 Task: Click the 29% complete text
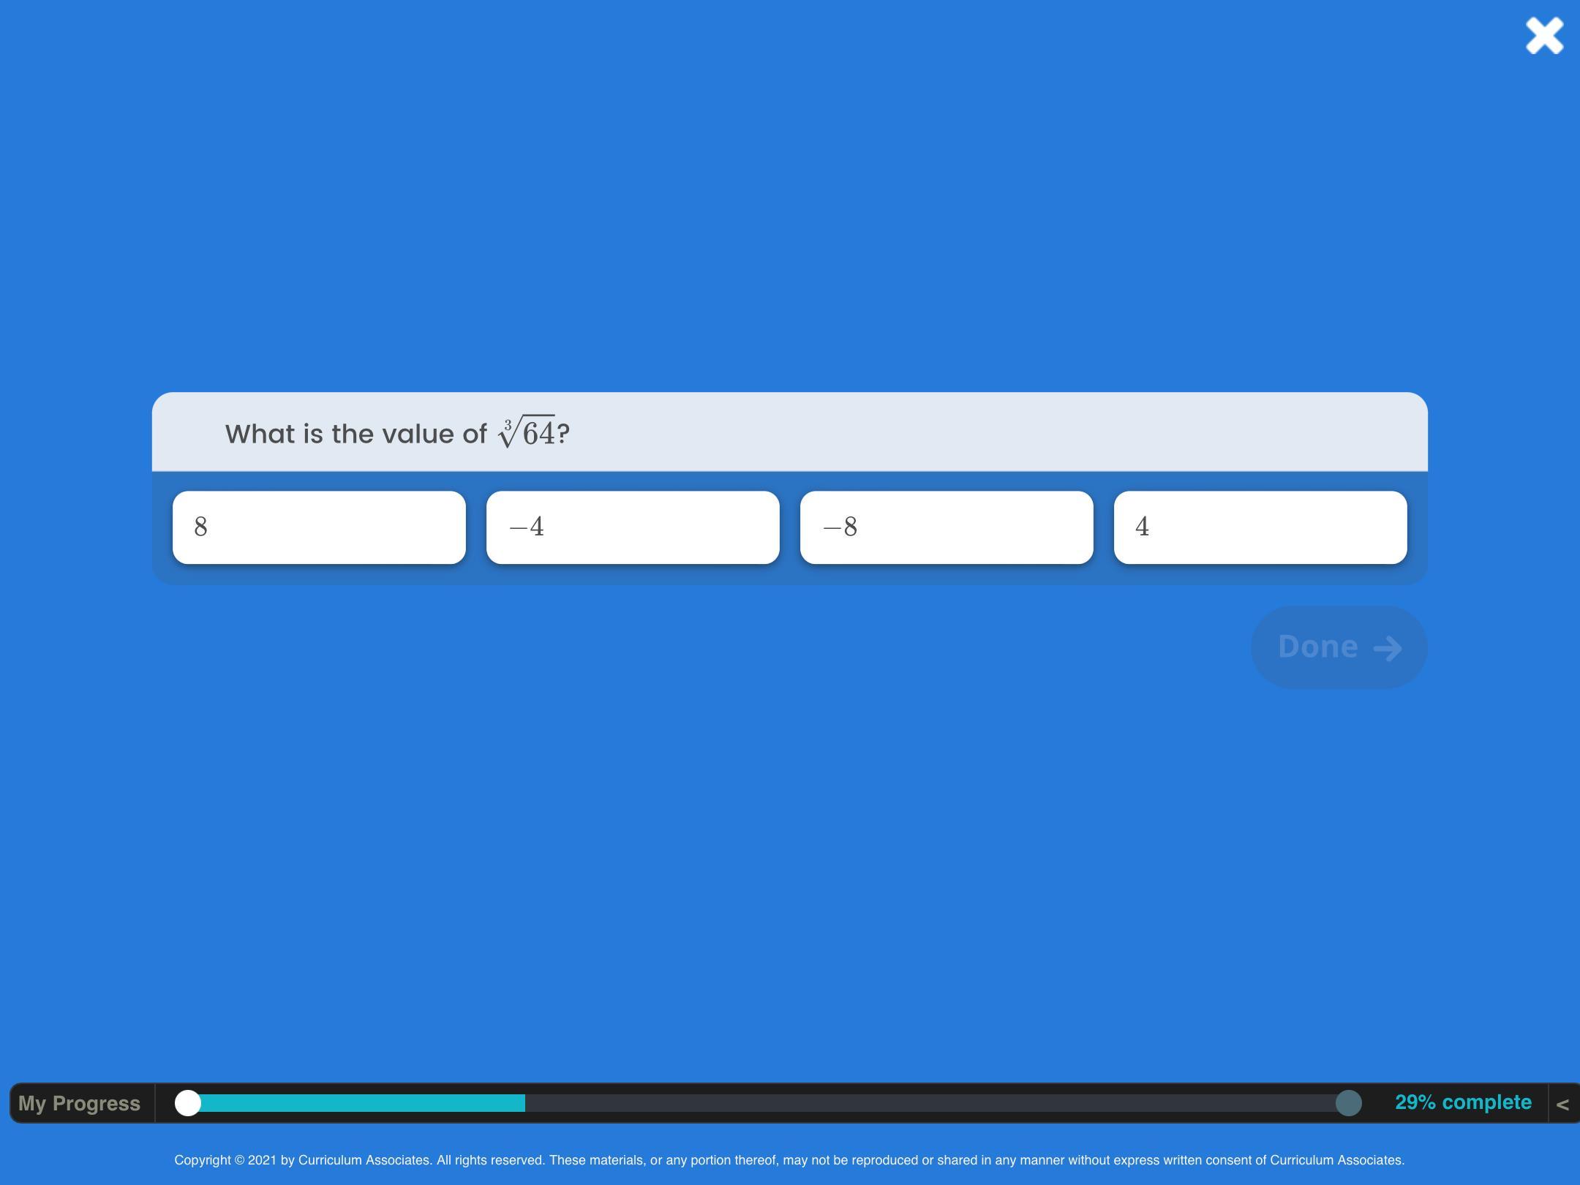(x=1463, y=1102)
